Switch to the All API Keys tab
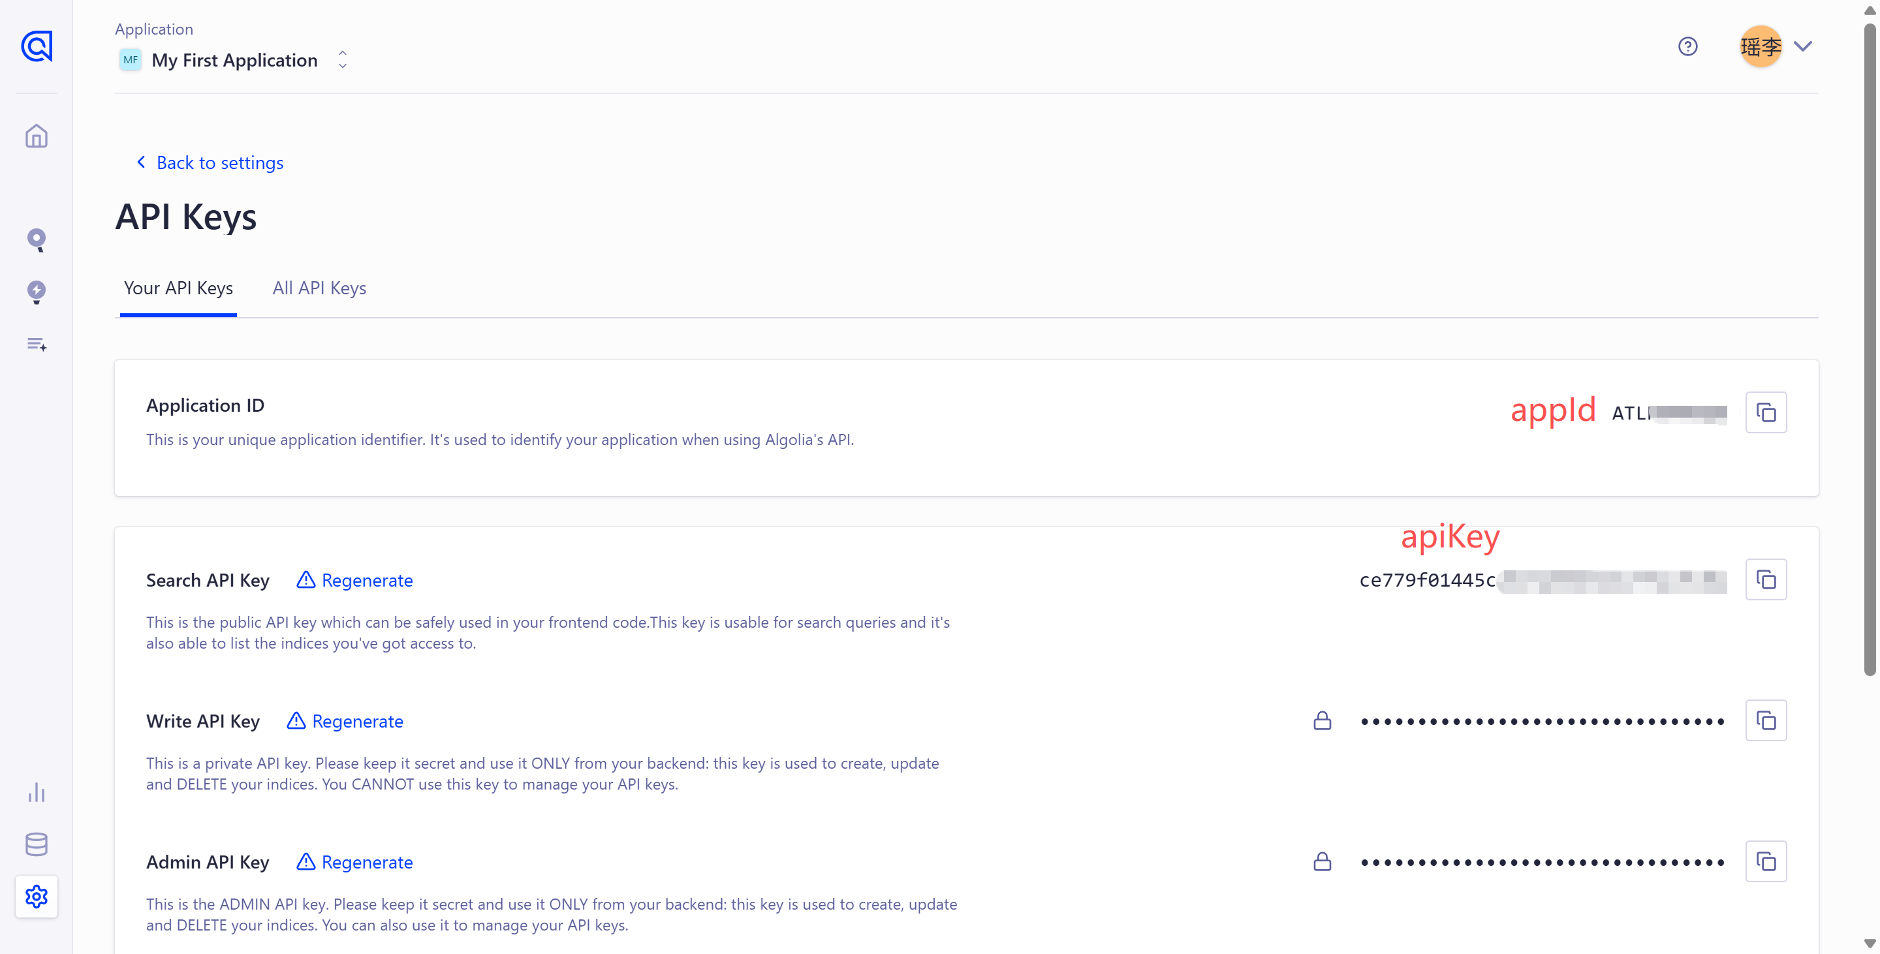Viewport: 1880px width, 954px height. (319, 288)
